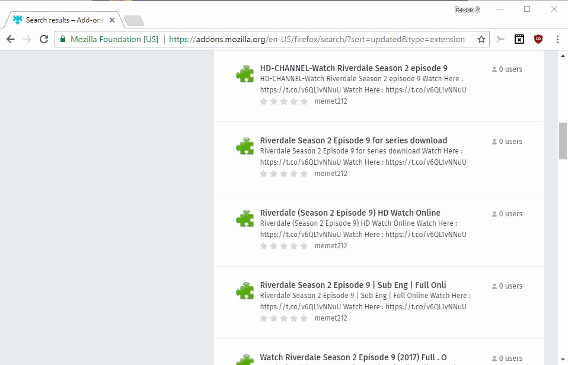568x365 pixels.
Task: Click the forward navigation arrow
Action: click(27, 39)
